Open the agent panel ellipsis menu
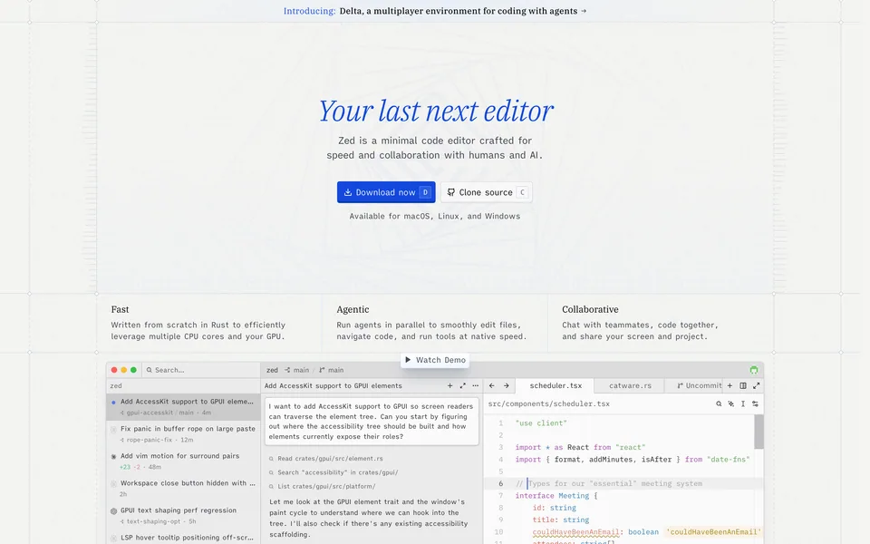The height and width of the screenshot is (544, 870). (x=476, y=385)
